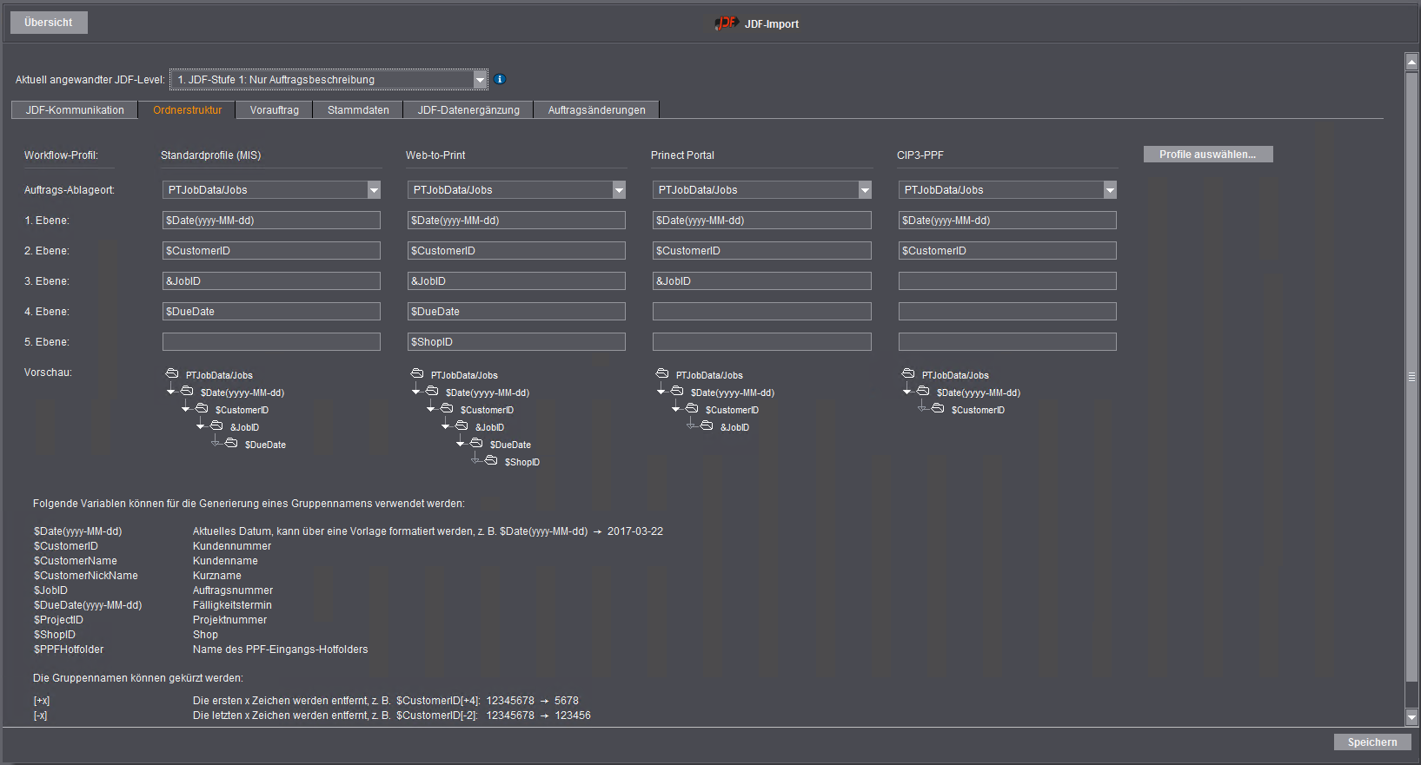Click PTJobData/Jobs folder icon in CIP3-PPF preview
Image resolution: width=1421 pixels, height=765 pixels.
908,373
